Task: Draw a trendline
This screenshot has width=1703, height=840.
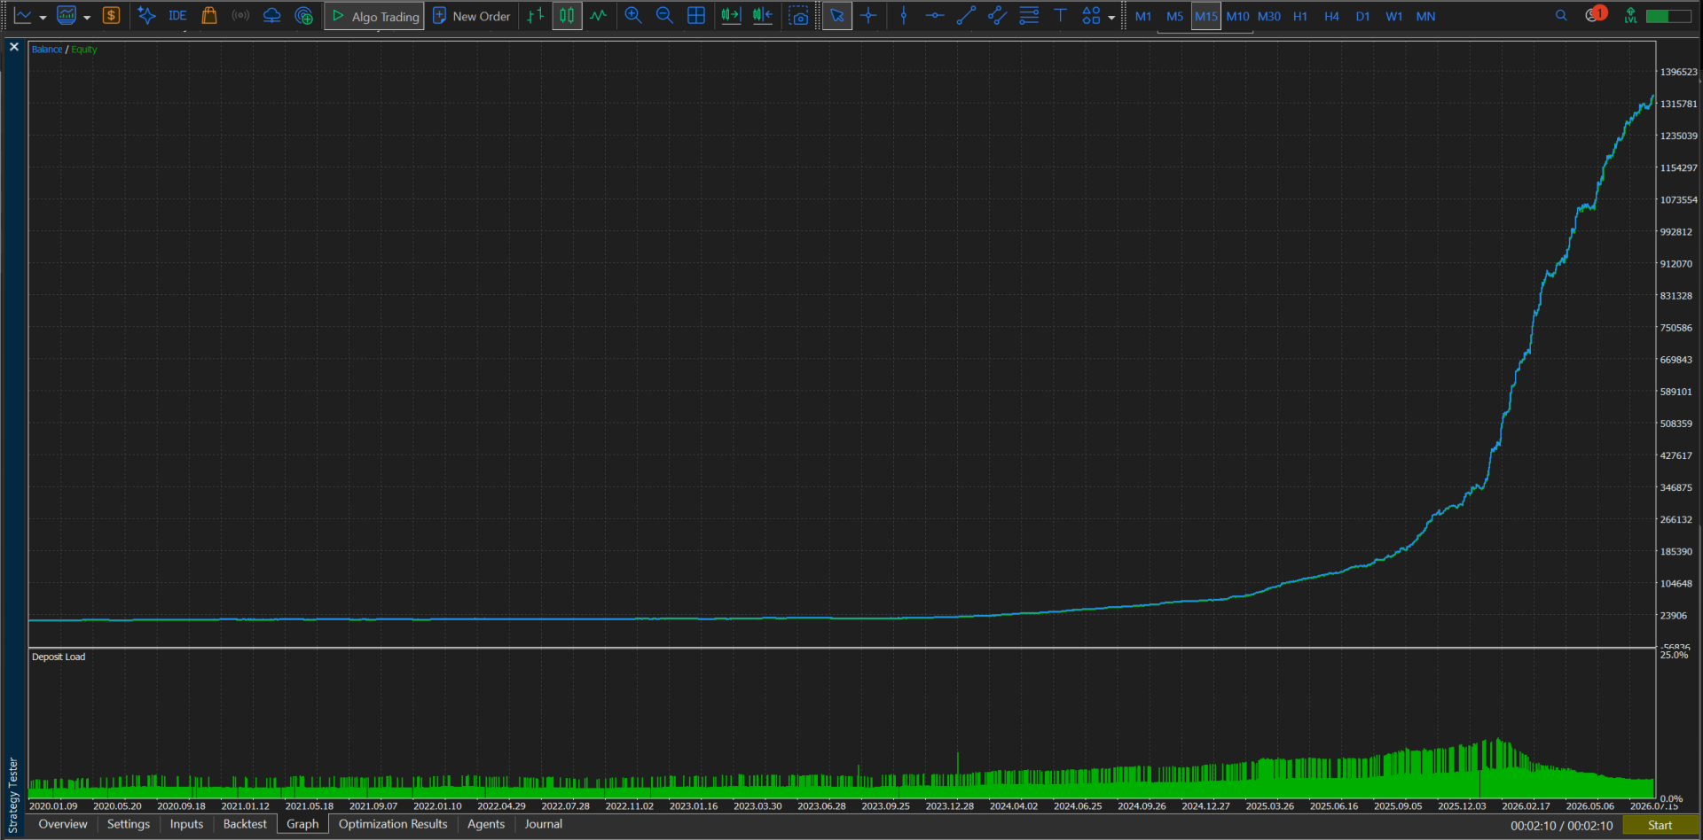Action: (966, 16)
